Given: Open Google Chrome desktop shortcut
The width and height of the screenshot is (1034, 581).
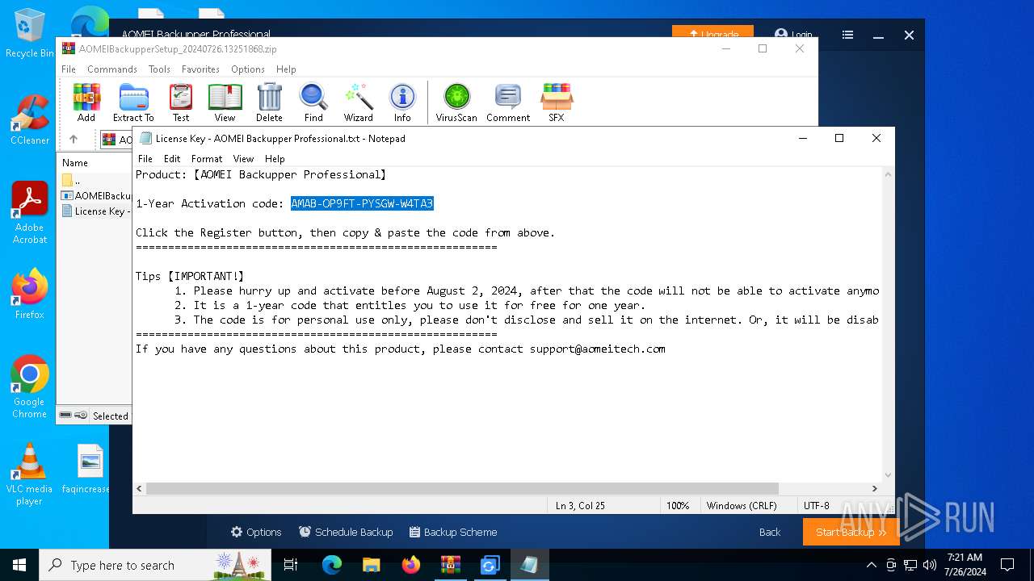Looking at the screenshot, I should point(30,387).
